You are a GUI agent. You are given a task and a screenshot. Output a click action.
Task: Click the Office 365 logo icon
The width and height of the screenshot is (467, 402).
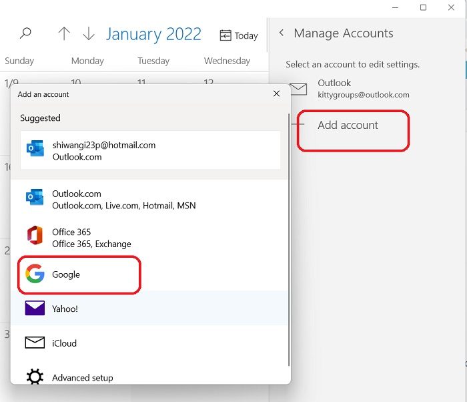[35, 238]
